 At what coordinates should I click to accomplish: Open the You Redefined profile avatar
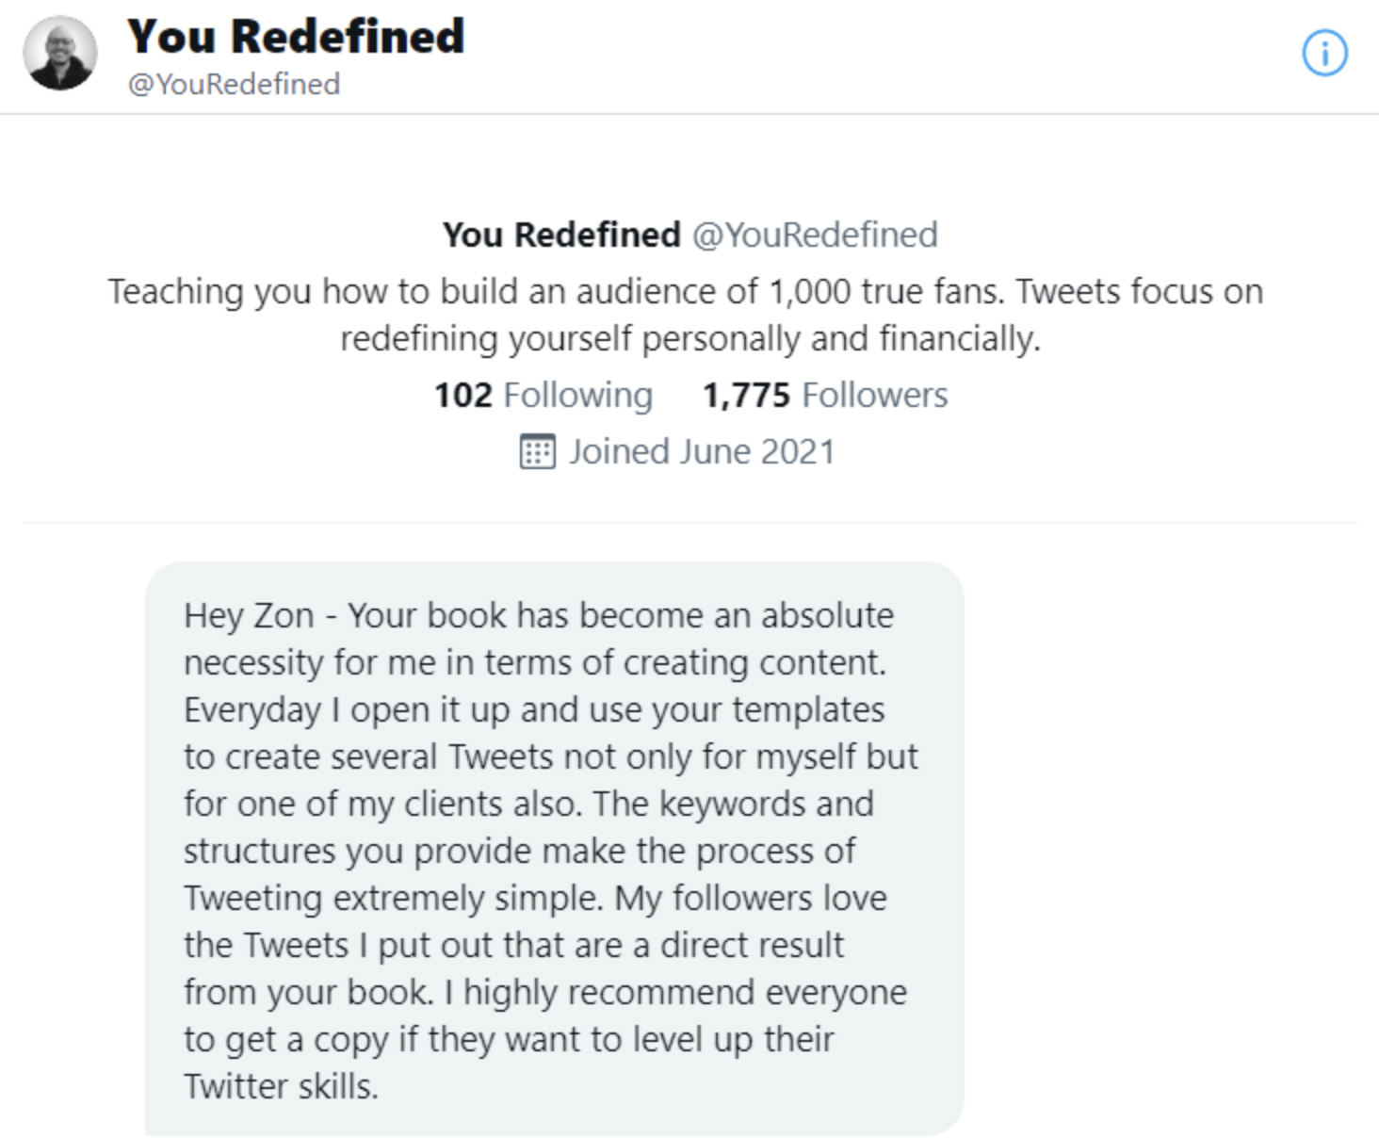point(60,54)
